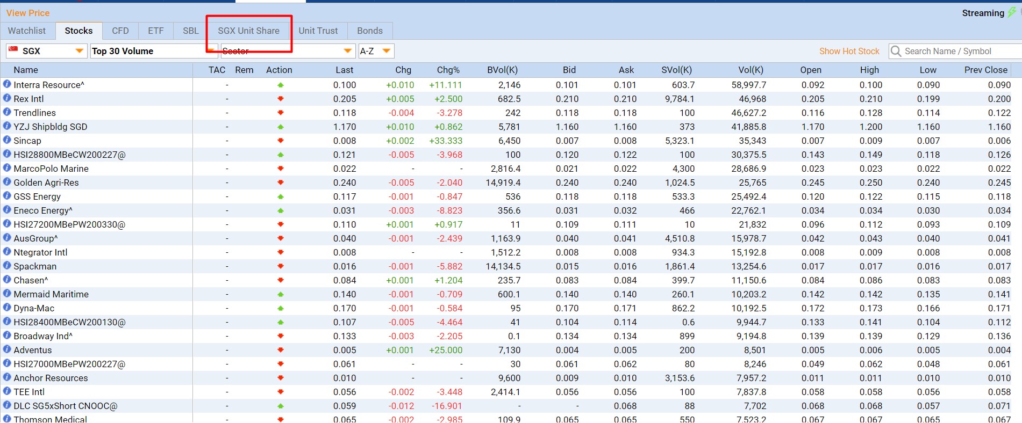Select the Eneco Energy^ stock name

(x=43, y=210)
